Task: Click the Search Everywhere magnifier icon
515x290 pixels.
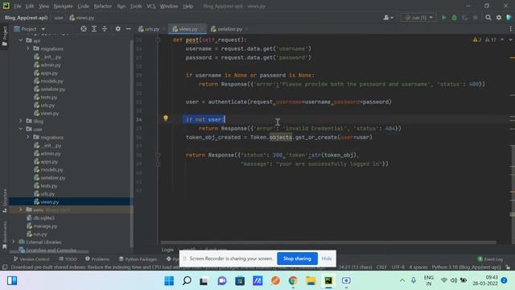Action: 488,18
